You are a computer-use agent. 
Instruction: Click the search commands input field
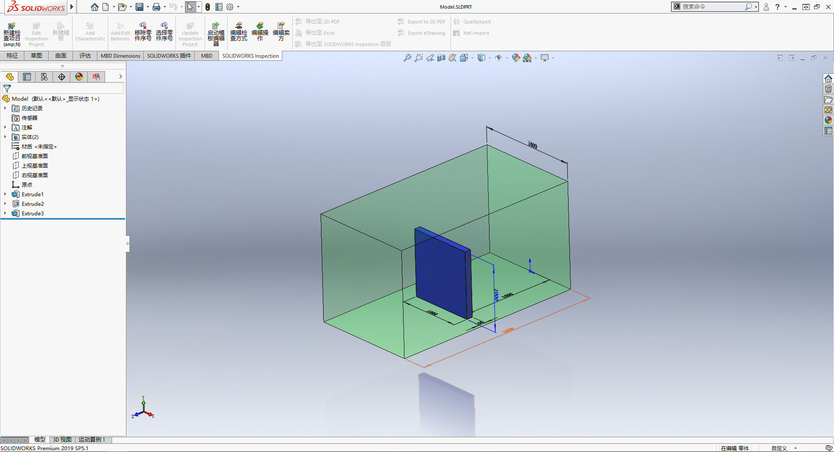point(712,7)
